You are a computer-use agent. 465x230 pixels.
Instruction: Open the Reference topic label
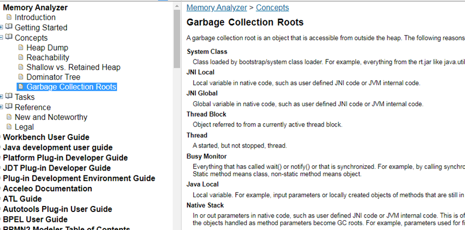click(x=33, y=107)
